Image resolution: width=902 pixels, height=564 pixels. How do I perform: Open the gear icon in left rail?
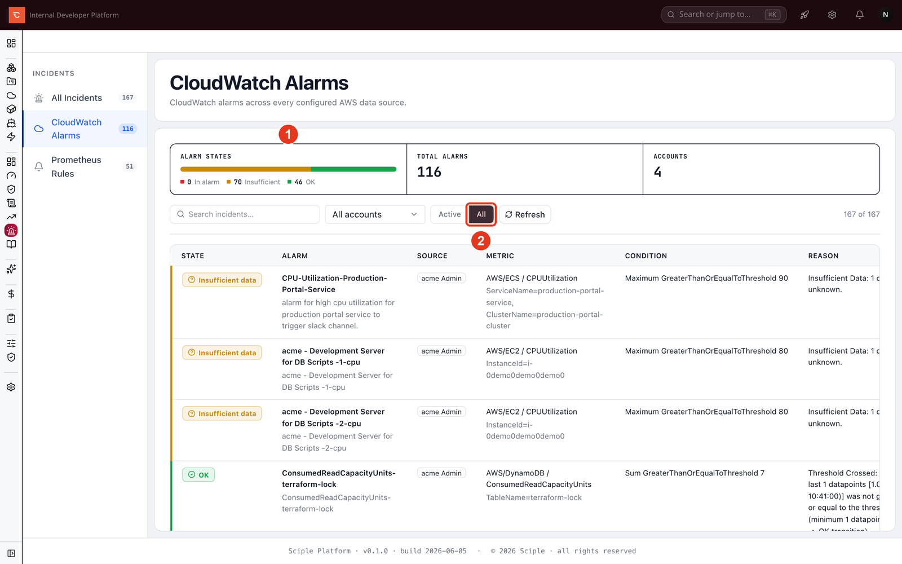point(11,387)
